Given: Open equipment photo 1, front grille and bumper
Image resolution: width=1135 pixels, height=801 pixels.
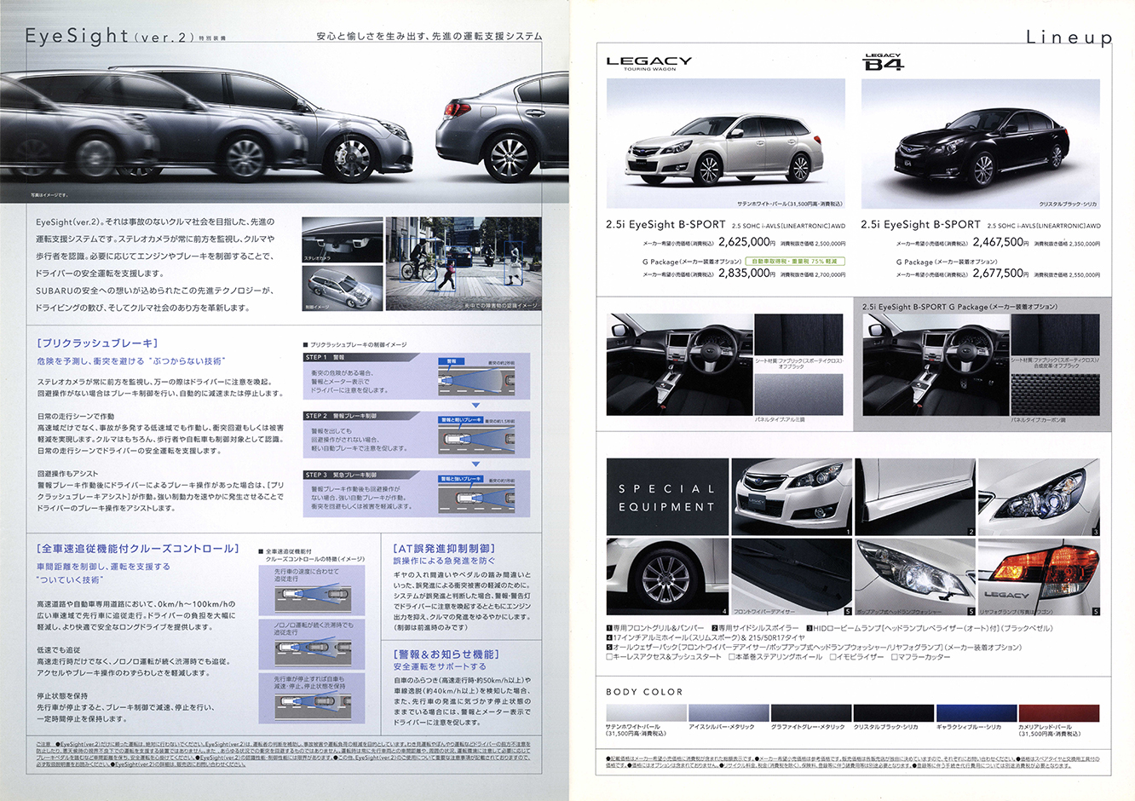Looking at the screenshot, I should click(792, 498).
